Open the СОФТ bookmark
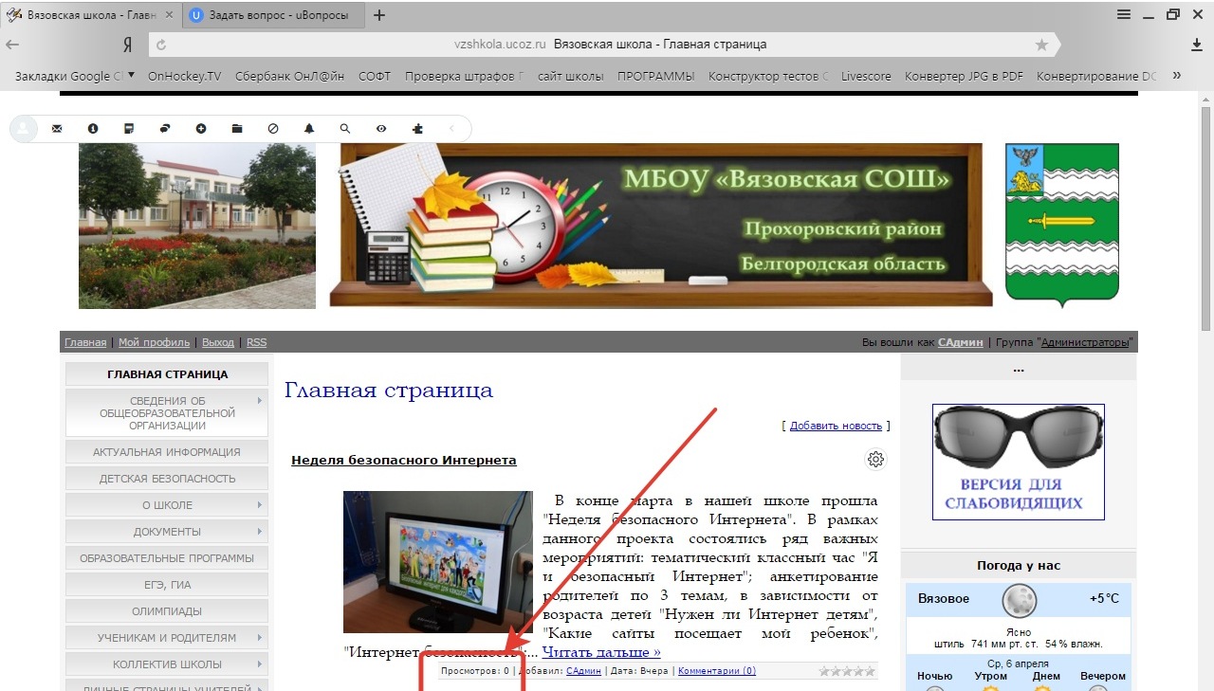The image size is (1214, 691). tap(375, 76)
